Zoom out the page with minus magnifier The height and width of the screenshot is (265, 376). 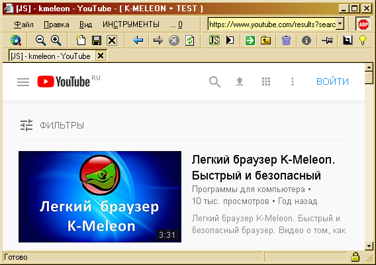[x=40, y=40]
